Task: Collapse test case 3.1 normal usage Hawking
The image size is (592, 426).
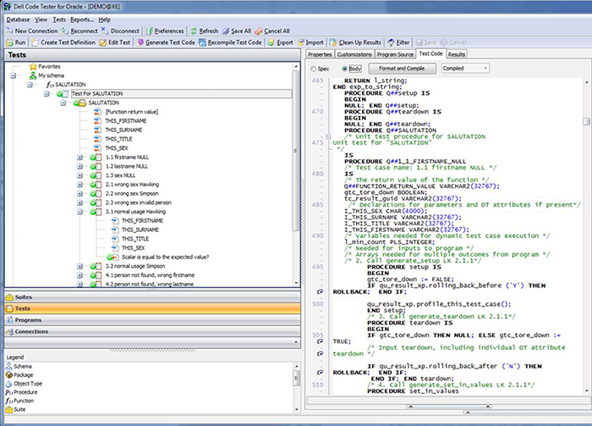Action: pos(79,212)
